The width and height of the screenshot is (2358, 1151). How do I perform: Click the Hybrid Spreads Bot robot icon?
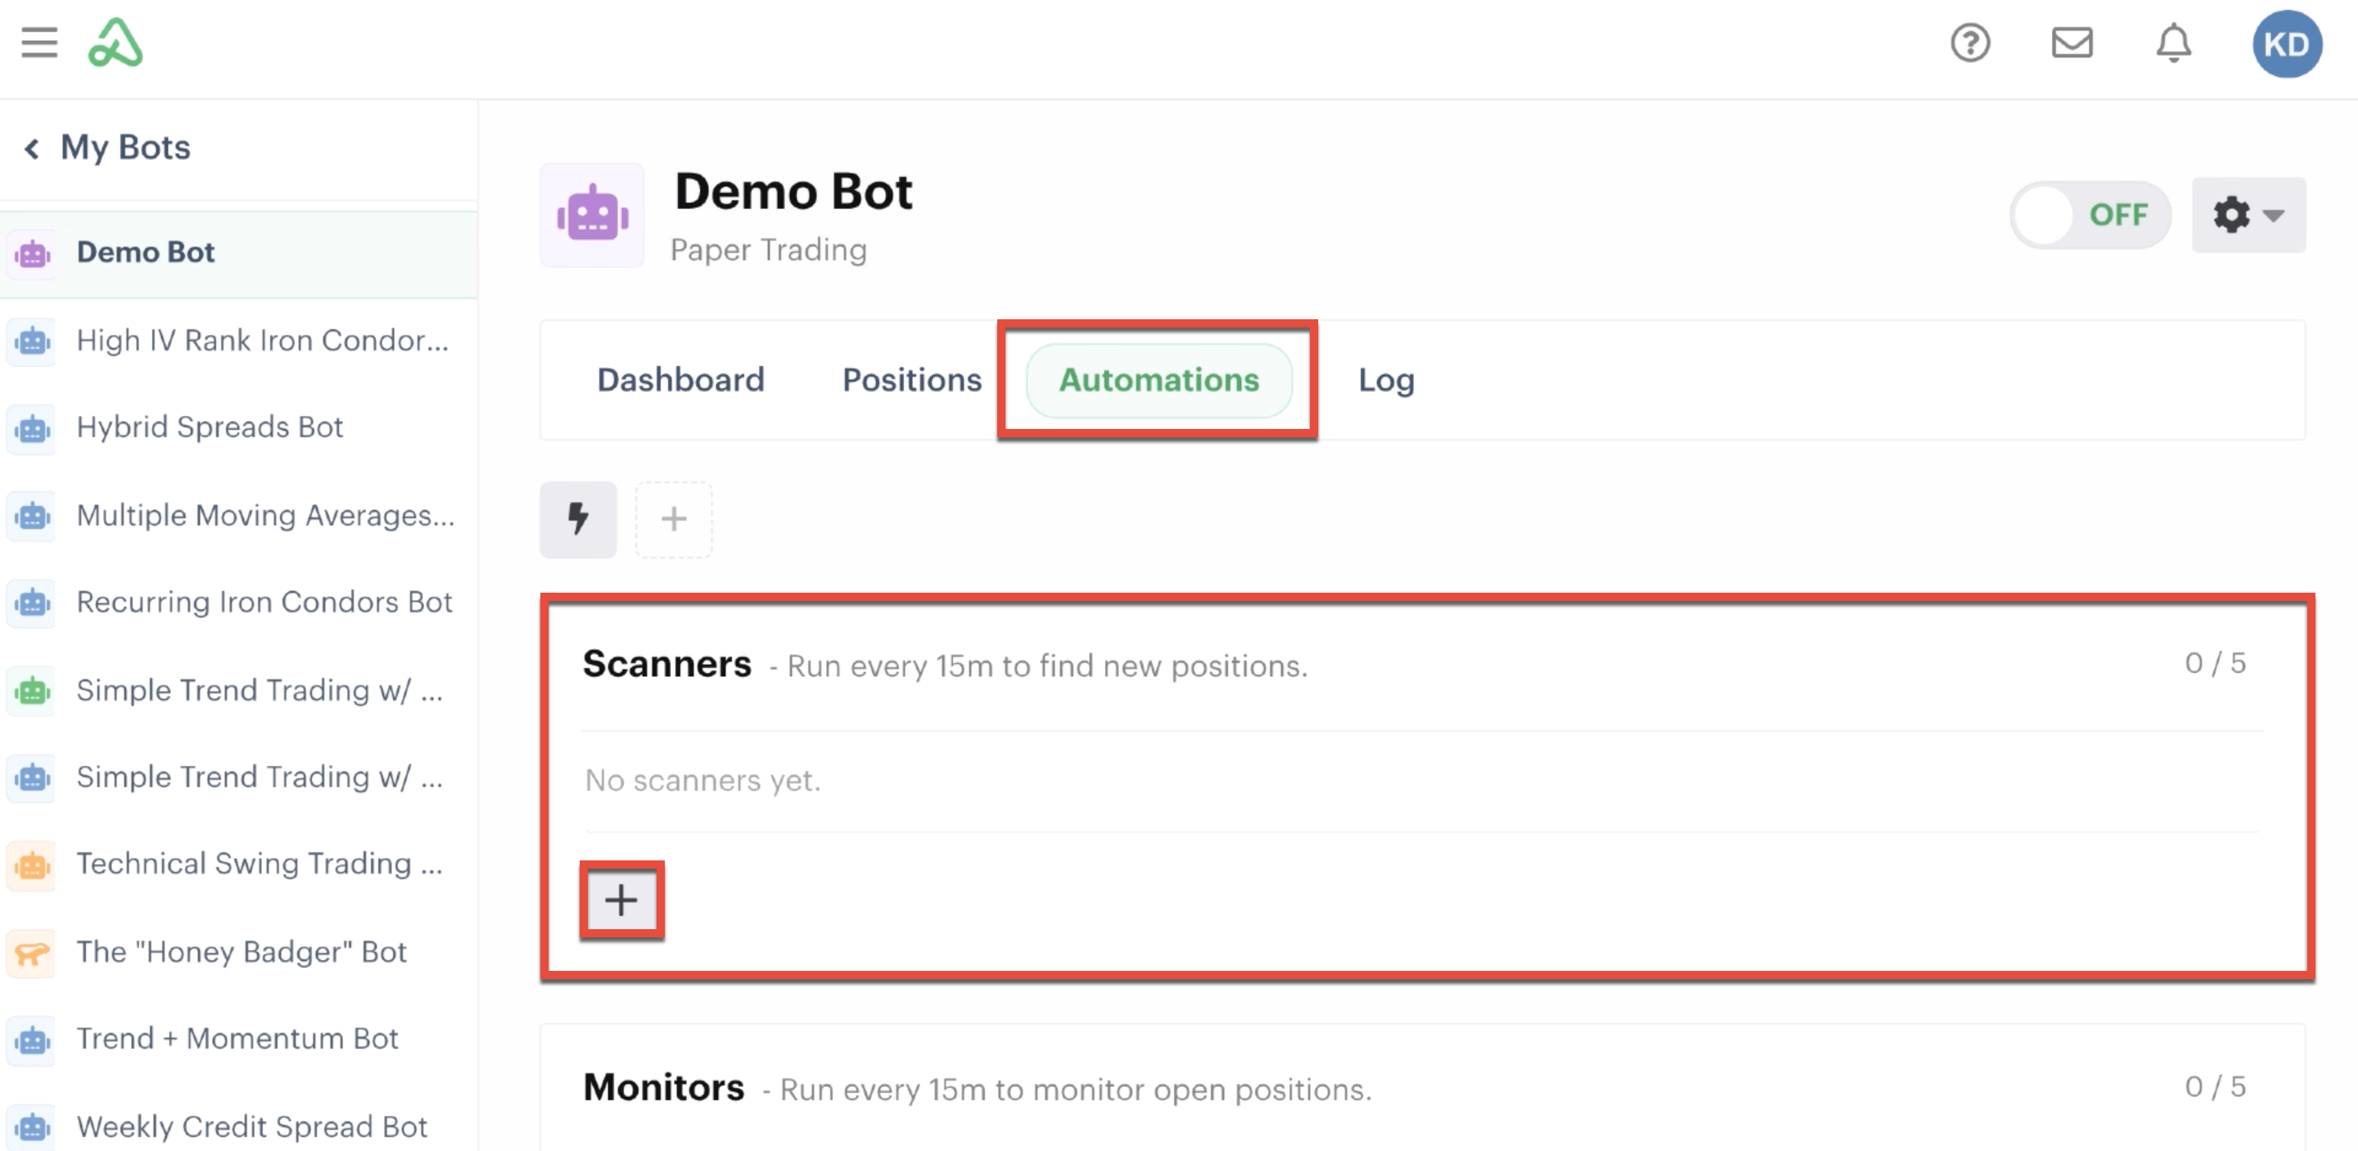tap(32, 428)
